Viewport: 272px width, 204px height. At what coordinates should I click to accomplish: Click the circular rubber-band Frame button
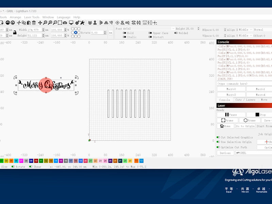(x=250, y=120)
